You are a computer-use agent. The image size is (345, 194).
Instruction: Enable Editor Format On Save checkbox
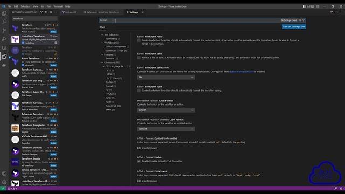click(x=139, y=58)
